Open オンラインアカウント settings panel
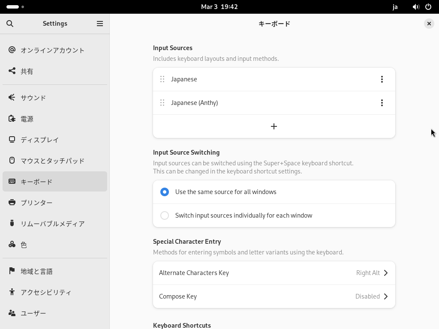The image size is (439, 329). pos(55,50)
